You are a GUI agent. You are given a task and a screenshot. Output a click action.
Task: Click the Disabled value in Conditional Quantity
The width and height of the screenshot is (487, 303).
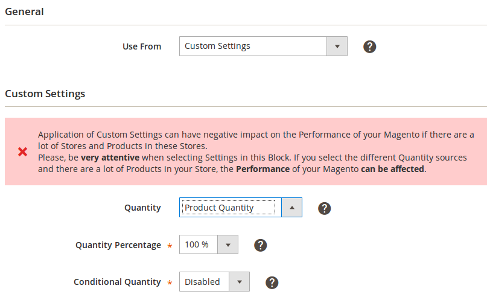[x=204, y=282]
